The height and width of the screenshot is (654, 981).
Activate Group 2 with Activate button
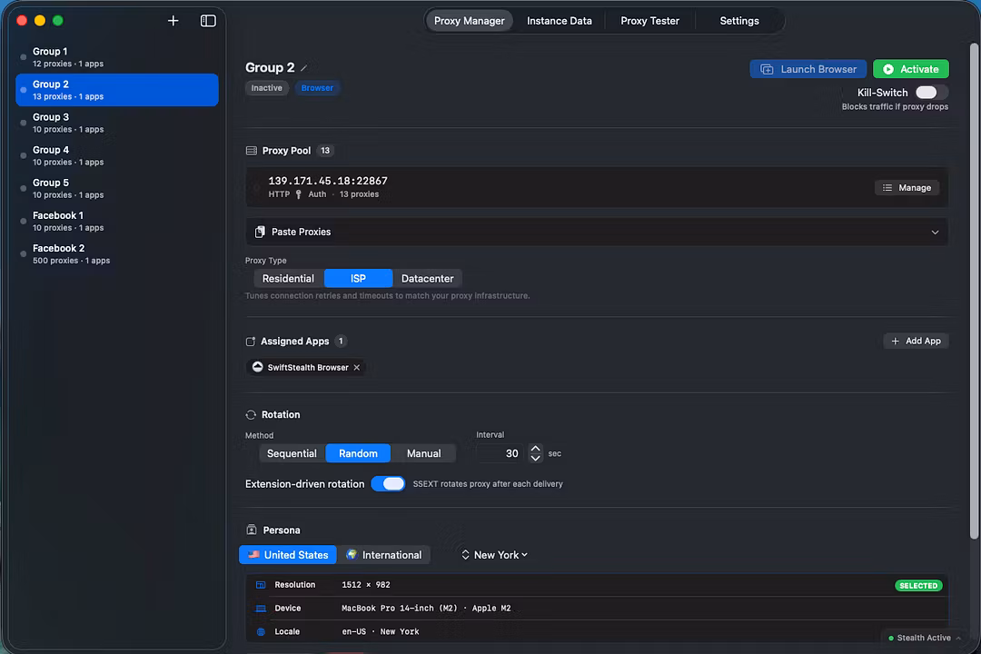[910, 69]
